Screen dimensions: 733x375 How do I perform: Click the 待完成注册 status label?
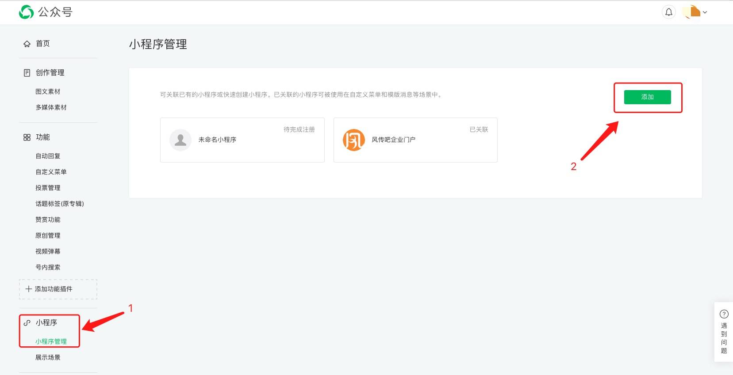pos(299,129)
